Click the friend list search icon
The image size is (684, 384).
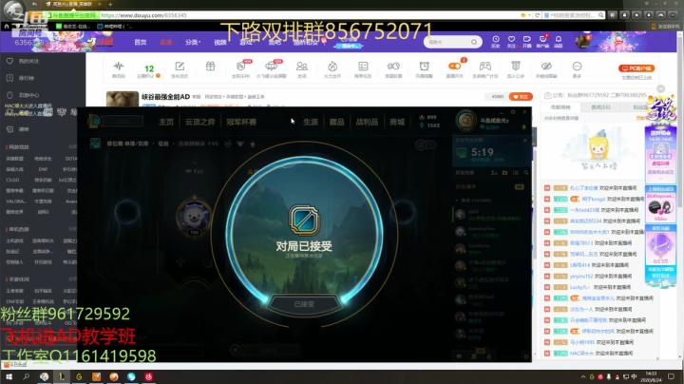coord(526,173)
